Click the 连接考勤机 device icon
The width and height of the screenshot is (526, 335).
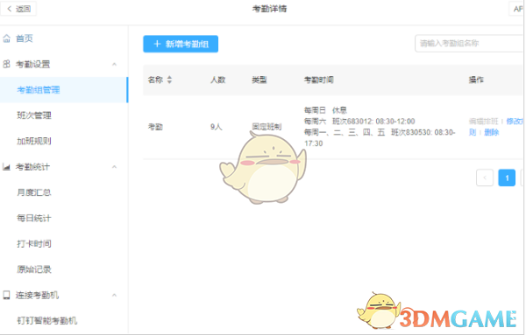(x=6, y=295)
